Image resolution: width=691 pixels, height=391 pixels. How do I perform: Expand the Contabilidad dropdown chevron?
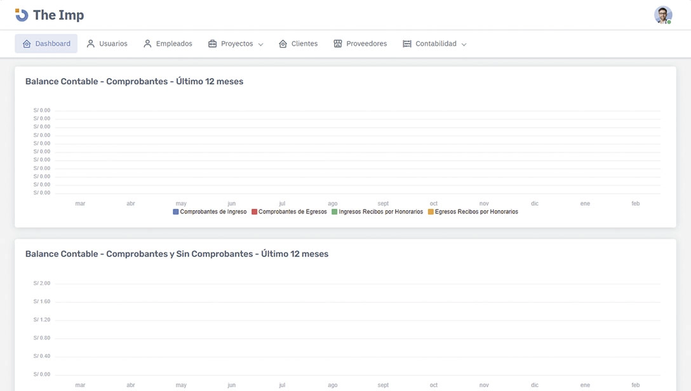coord(464,44)
